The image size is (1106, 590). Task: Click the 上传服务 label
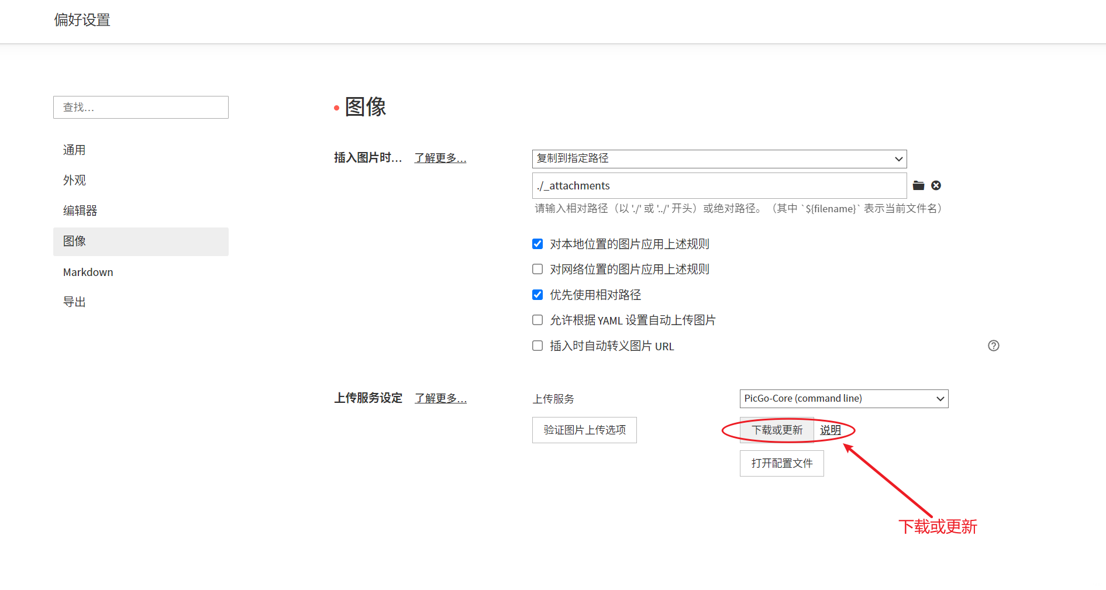point(553,399)
